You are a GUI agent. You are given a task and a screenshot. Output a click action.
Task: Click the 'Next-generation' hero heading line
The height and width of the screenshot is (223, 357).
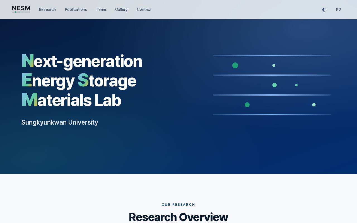click(82, 61)
